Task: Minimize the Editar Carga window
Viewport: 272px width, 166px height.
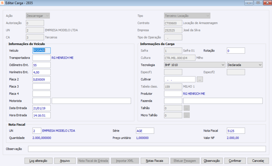Action: tap(249, 3)
